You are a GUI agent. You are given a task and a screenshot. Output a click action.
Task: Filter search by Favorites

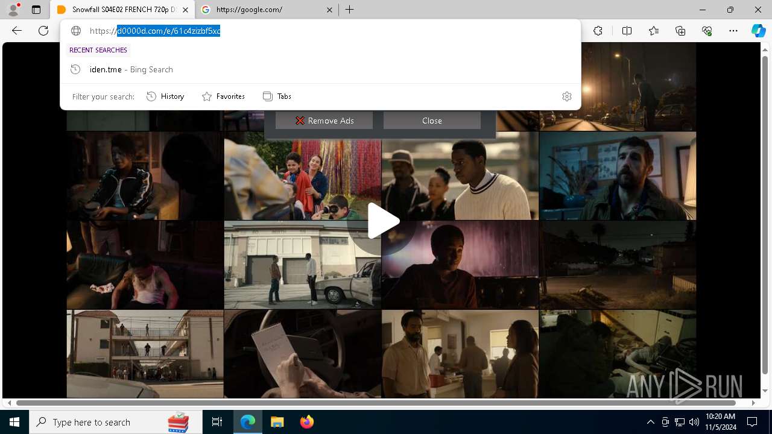point(223,96)
